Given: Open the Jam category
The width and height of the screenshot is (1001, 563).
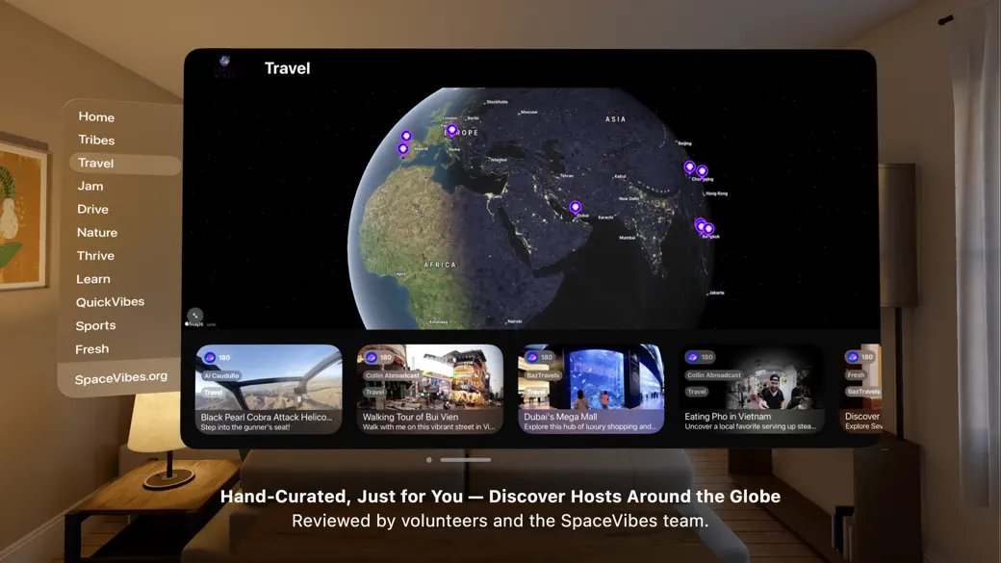Looking at the screenshot, I should point(90,187).
